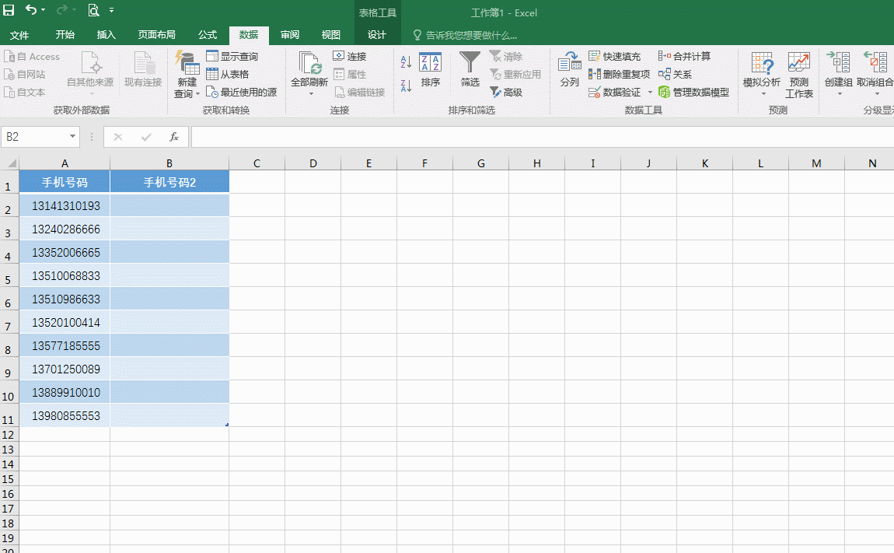The width and height of the screenshot is (894, 553).
Task: Click the Undo arrow icon
Action: tap(31, 9)
